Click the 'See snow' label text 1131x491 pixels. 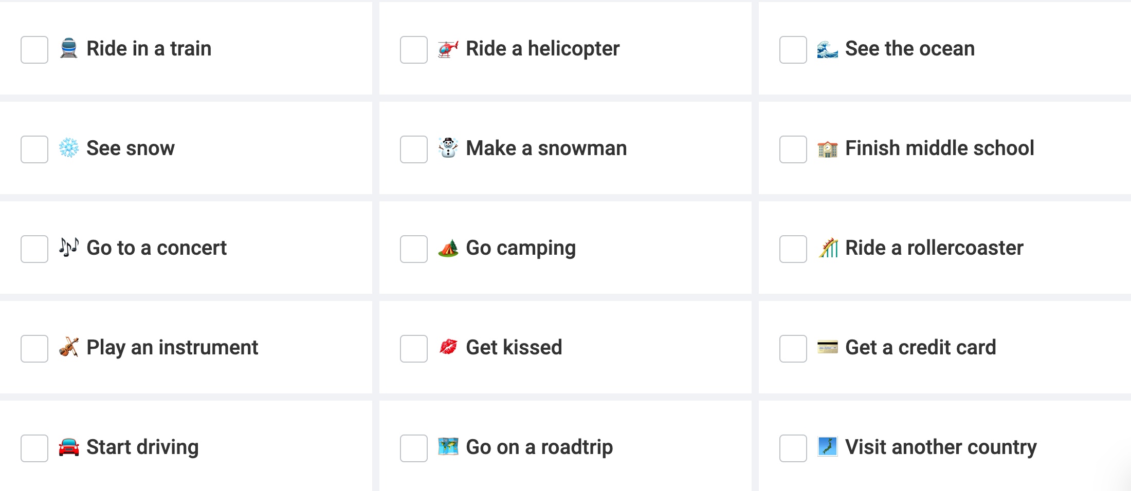coord(131,148)
